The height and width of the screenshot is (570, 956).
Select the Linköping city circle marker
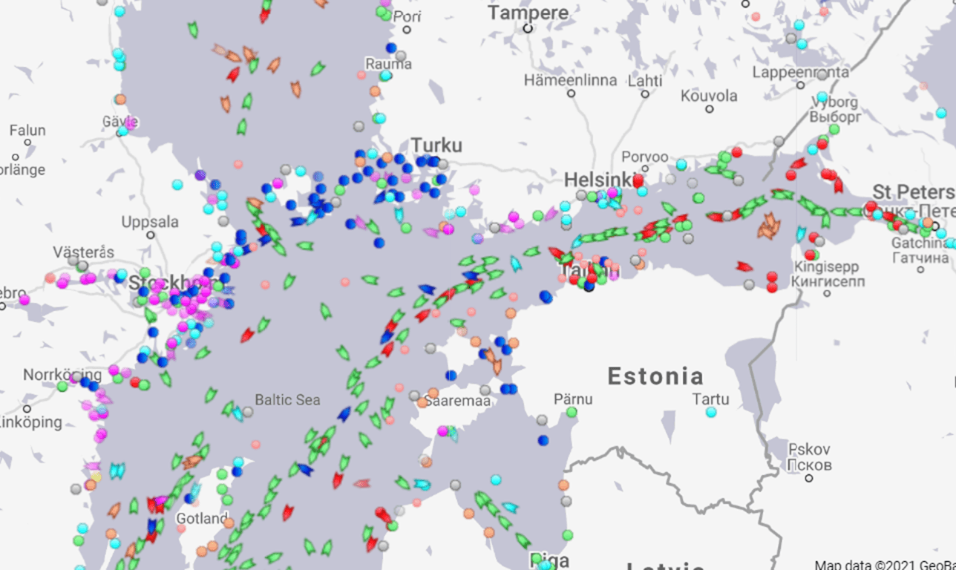point(27,409)
